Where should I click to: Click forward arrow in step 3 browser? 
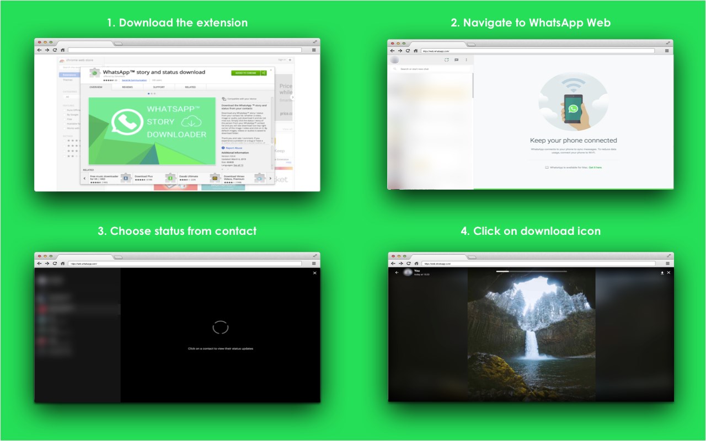47,263
